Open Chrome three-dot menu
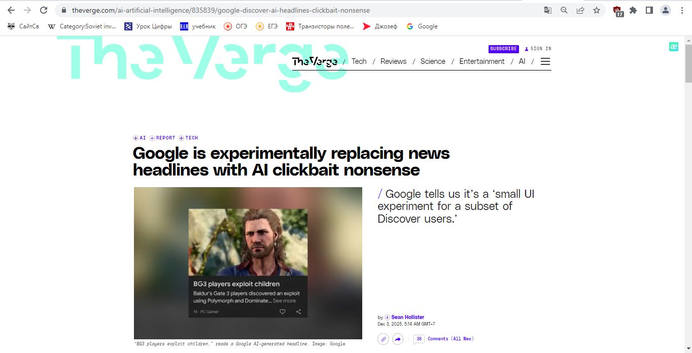The height and width of the screenshot is (353, 692). point(681,10)
